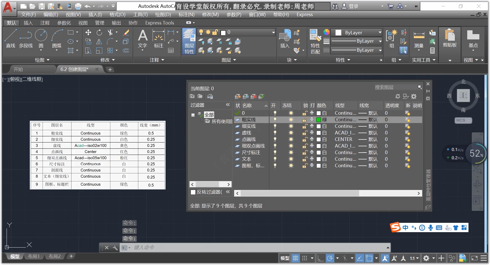The height and width of the screenshot is (265, 490).
Task: Click white color swatch of 图框 layer
Action: click(x=319, y=165)
